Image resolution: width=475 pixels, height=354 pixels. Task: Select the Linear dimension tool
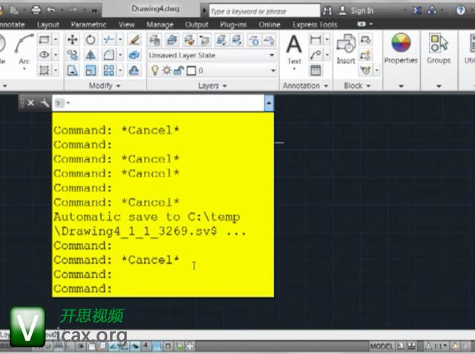[x=315, y=39]
